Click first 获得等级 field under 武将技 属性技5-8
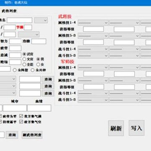The height and width of the screenshot is (151, 151). pos(94,42)
